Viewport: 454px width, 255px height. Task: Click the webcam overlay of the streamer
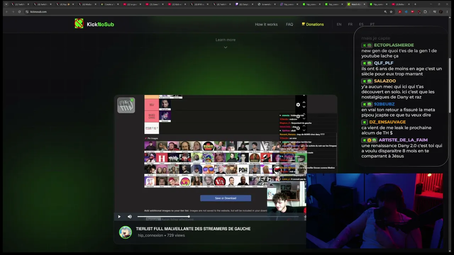(x=375, y=211)
